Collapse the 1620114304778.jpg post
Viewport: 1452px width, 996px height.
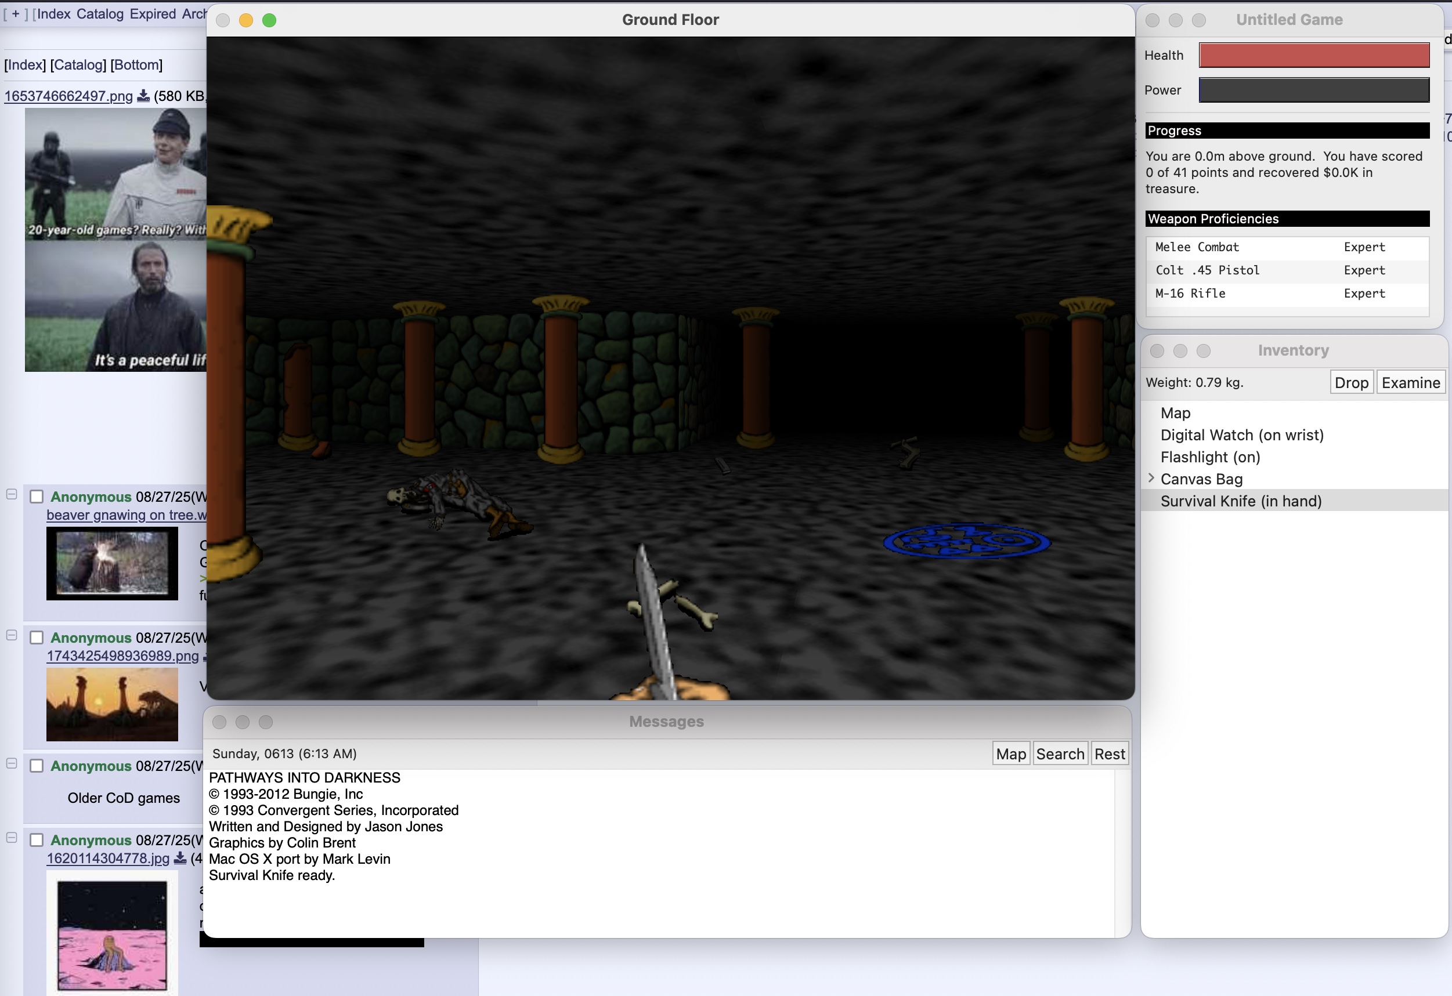(11, 838)
